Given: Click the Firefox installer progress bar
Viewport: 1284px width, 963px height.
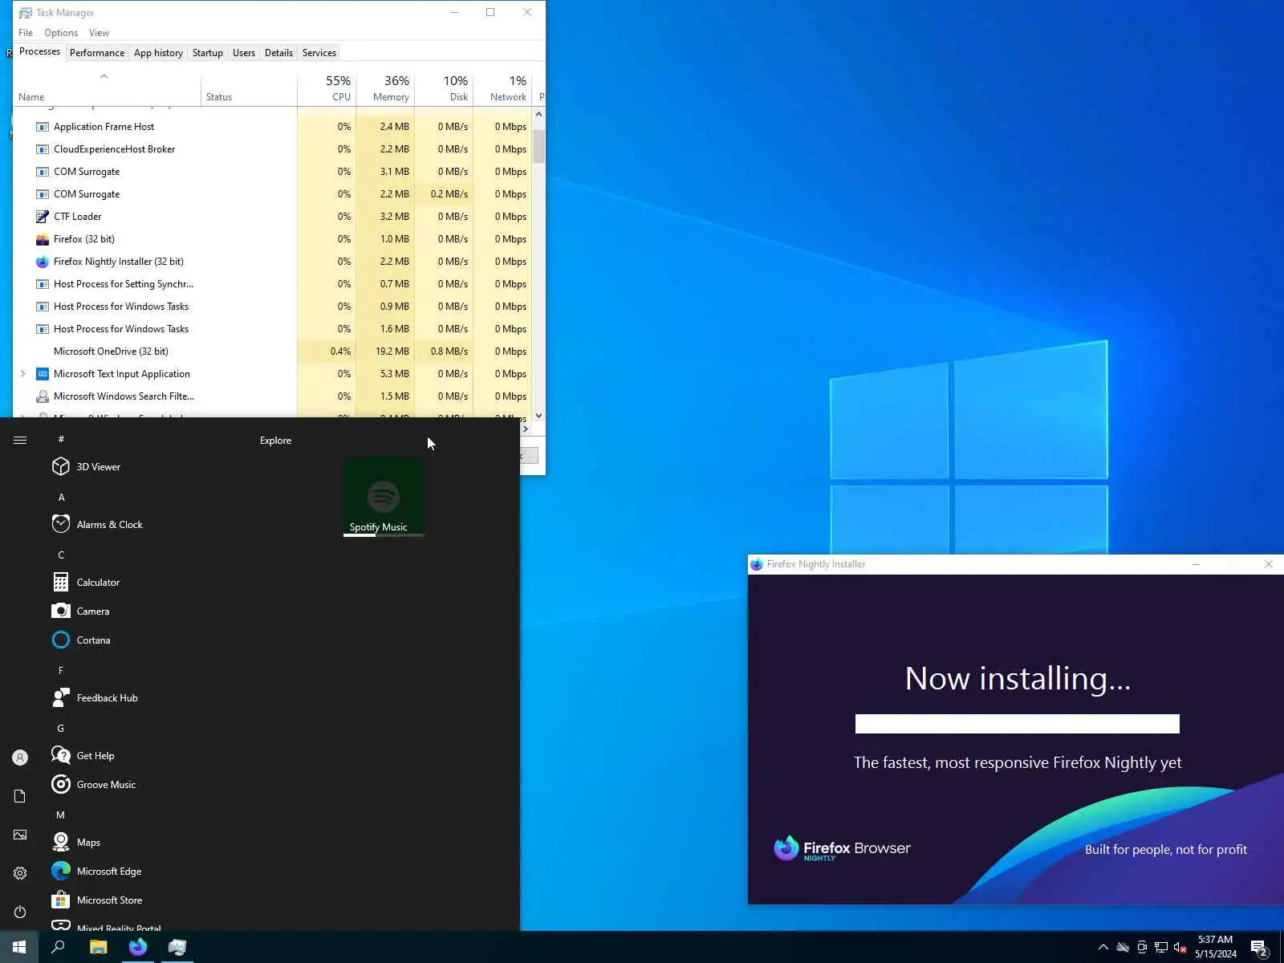Looking at the screenshot, I should (x=1018, y=724).
